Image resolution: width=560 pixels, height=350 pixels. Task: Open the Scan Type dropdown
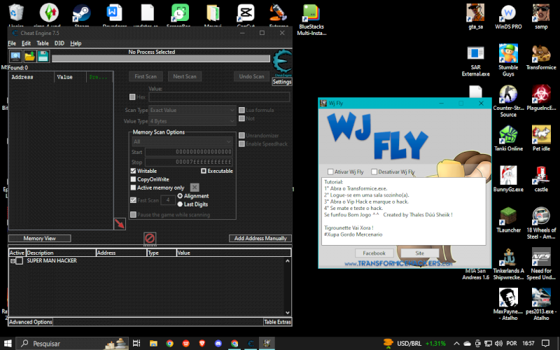point(192,110)
